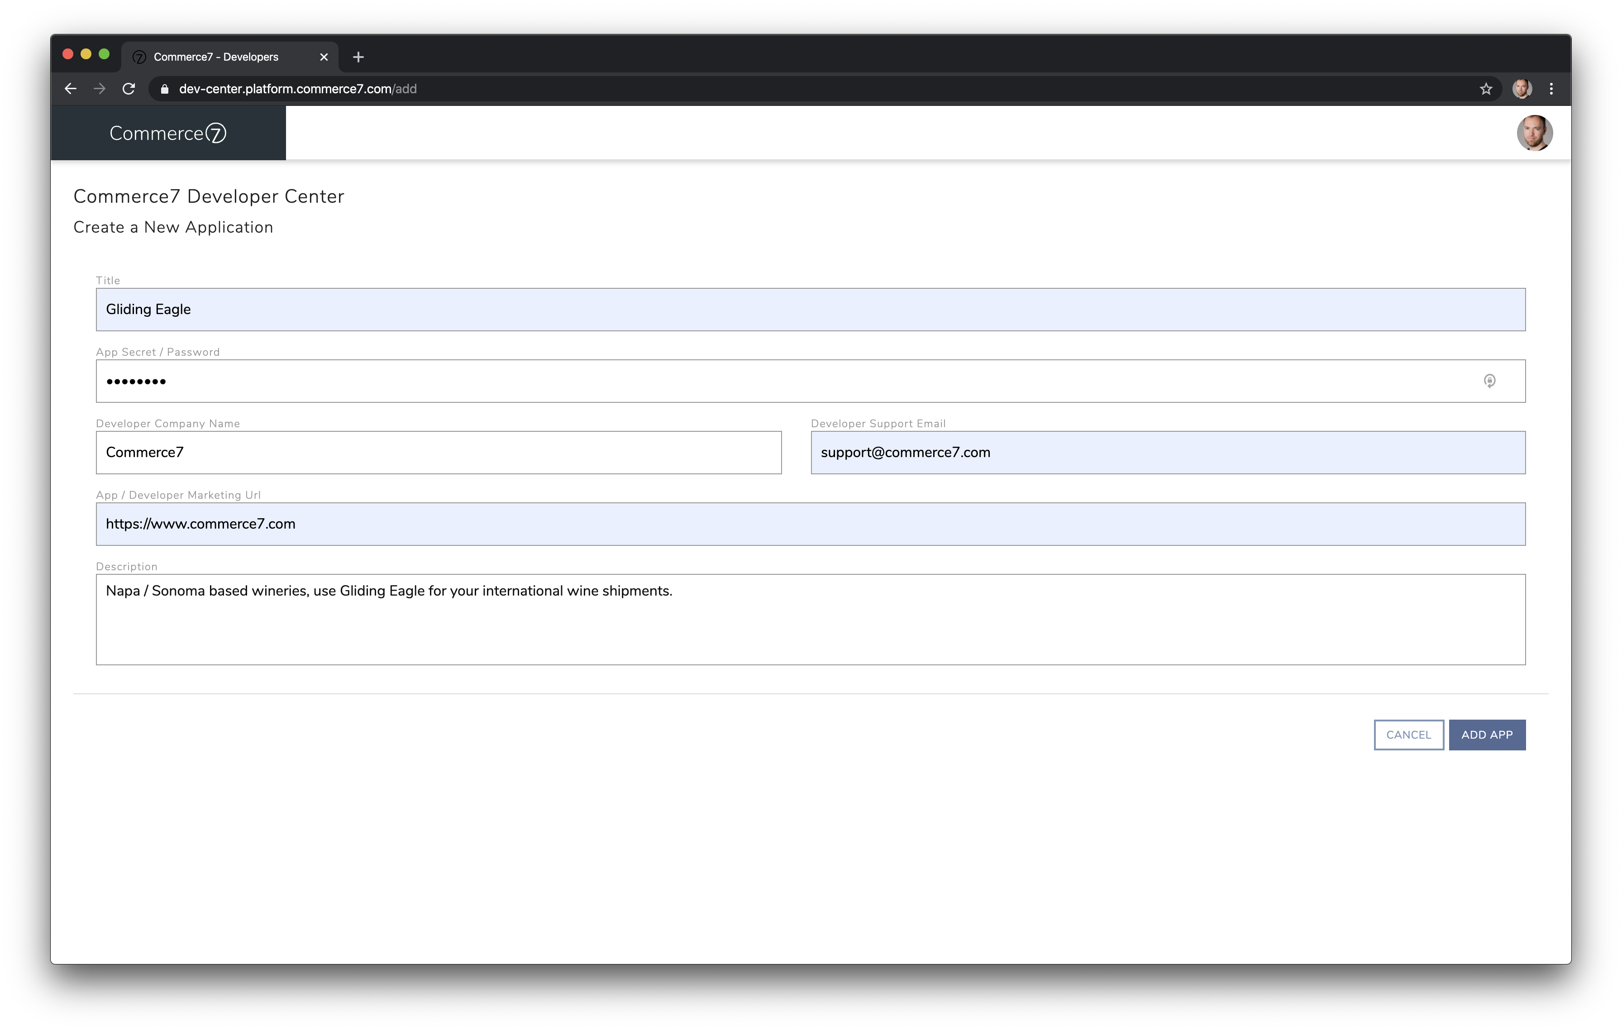Click into the Title field
This screenshot has height=1031, width=1622.
[810, 310]
